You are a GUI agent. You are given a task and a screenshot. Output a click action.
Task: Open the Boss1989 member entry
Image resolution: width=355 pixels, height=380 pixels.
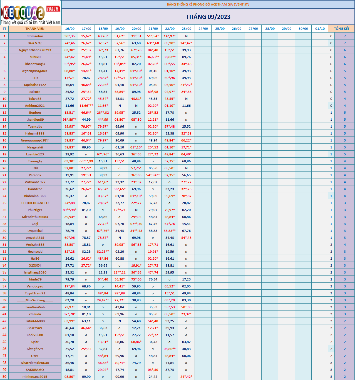point(35,328)
